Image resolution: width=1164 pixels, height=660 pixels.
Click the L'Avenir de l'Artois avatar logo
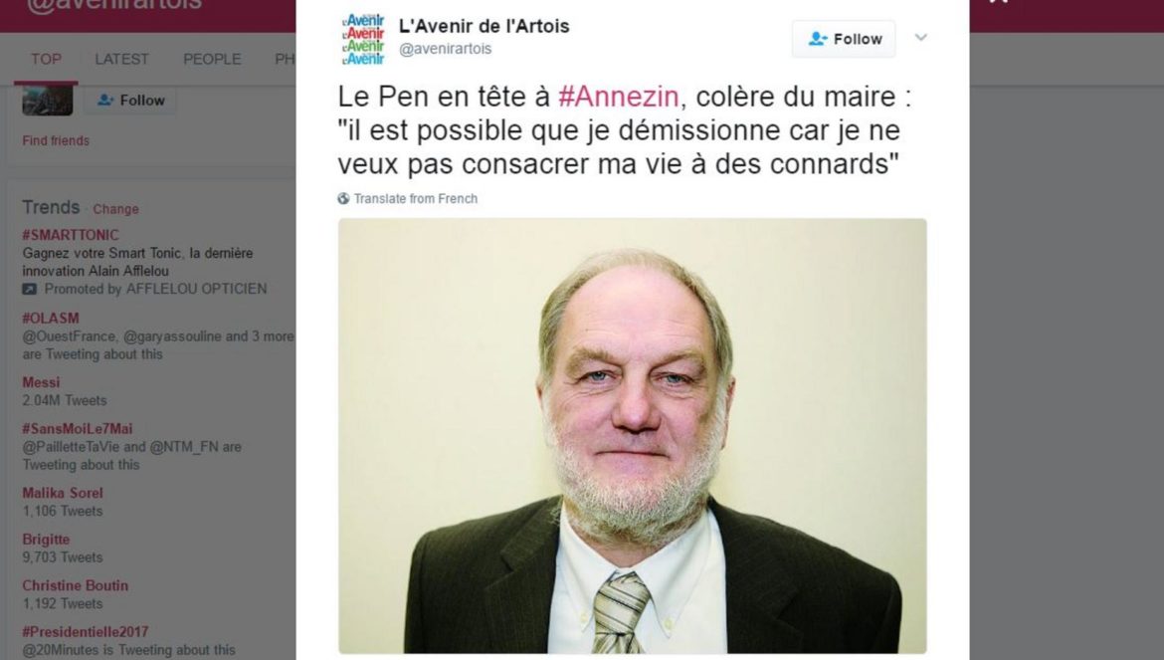363,39
